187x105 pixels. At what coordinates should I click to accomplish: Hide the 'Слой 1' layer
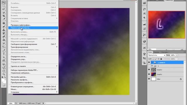pyautogui.click(x=149, y=74)
